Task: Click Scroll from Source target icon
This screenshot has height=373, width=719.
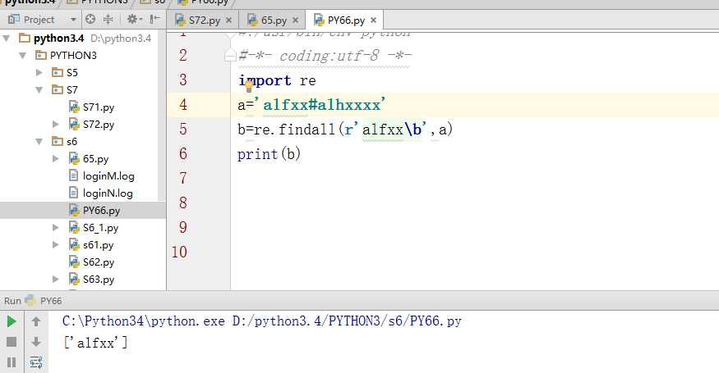Action: (90, 19)
